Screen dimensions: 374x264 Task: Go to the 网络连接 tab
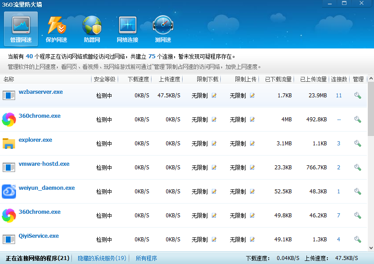127,29
